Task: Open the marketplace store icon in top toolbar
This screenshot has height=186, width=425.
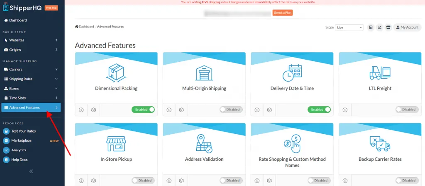Action: pos(388,27)
